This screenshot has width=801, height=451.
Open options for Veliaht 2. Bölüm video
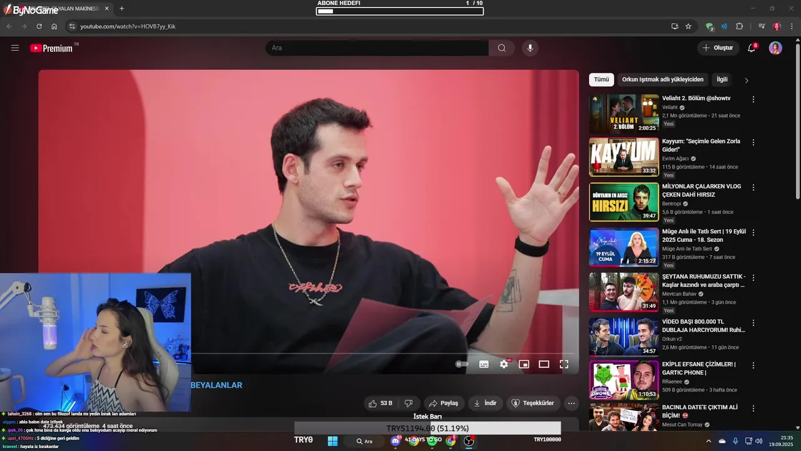(753, 100)
